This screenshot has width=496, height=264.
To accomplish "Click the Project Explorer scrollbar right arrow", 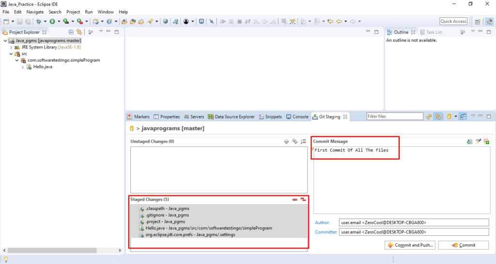I will pos(120,250).
